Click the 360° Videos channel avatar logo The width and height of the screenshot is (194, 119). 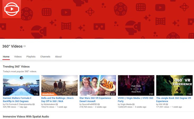(x=12, y=9)
